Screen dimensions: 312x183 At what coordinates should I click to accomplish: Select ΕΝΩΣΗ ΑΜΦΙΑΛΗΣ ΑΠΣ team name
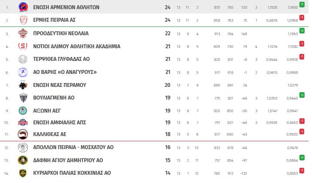click(60, 123)
